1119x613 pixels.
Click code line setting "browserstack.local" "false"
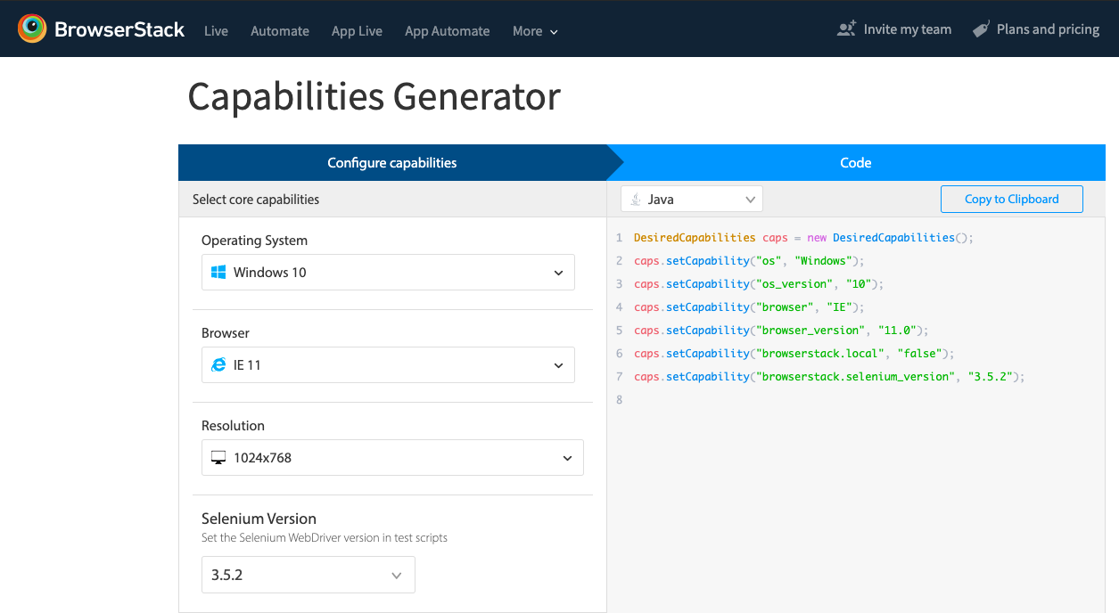coord(794,354)
